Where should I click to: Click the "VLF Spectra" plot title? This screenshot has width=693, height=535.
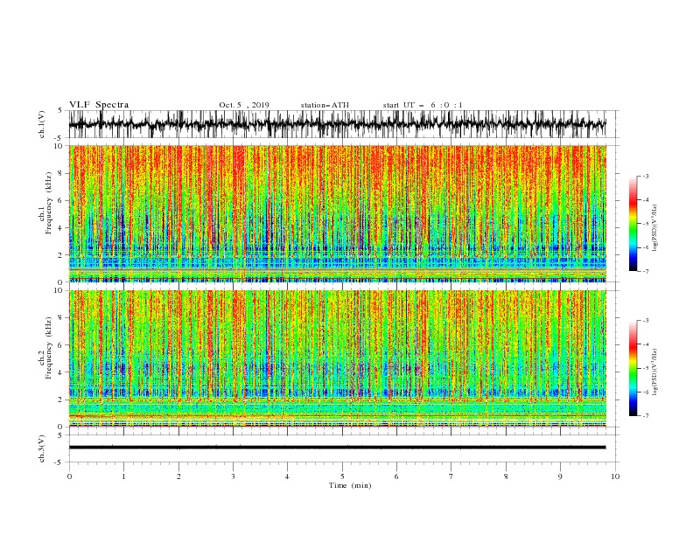(x=99, y=105)
